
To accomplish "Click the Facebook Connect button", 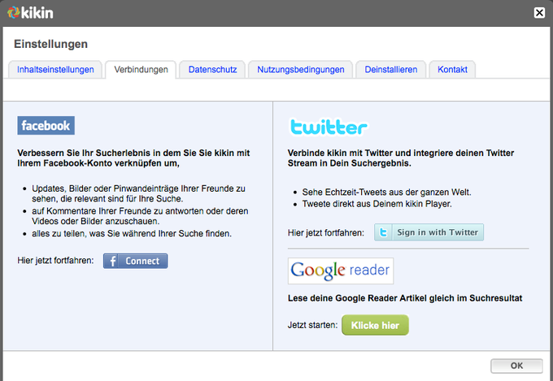I will point(136,261).
